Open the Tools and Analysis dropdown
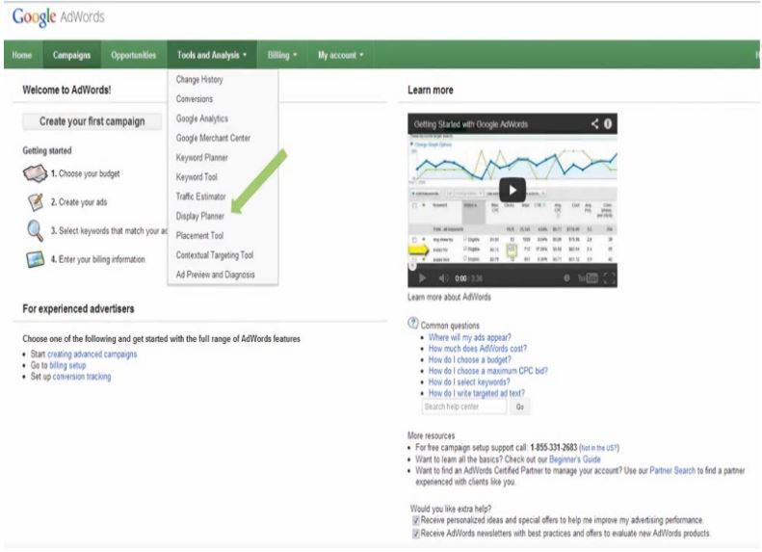The width and height of the screenshot is (762, 552). coord(212,55)
